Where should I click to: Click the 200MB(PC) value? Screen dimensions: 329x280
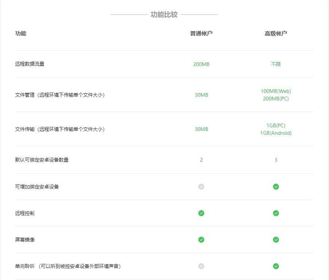(276, 99)
